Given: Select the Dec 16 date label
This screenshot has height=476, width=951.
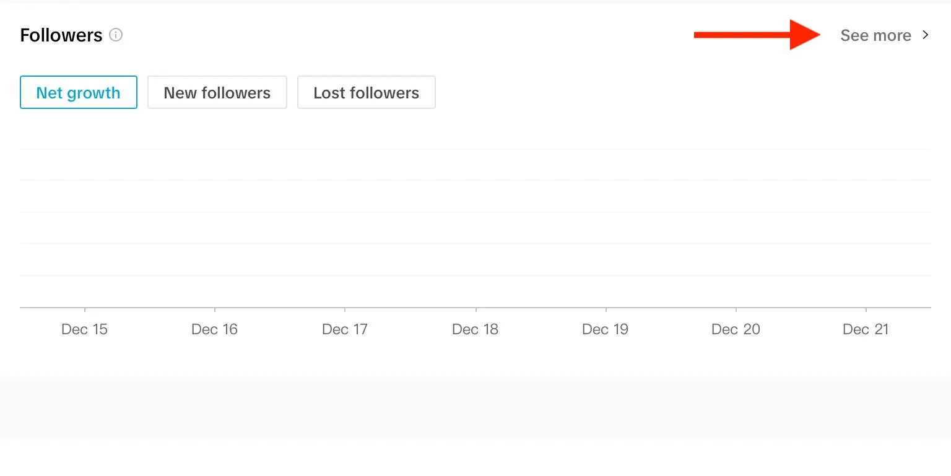Looking at the screenshot, I should pos(214,329).
